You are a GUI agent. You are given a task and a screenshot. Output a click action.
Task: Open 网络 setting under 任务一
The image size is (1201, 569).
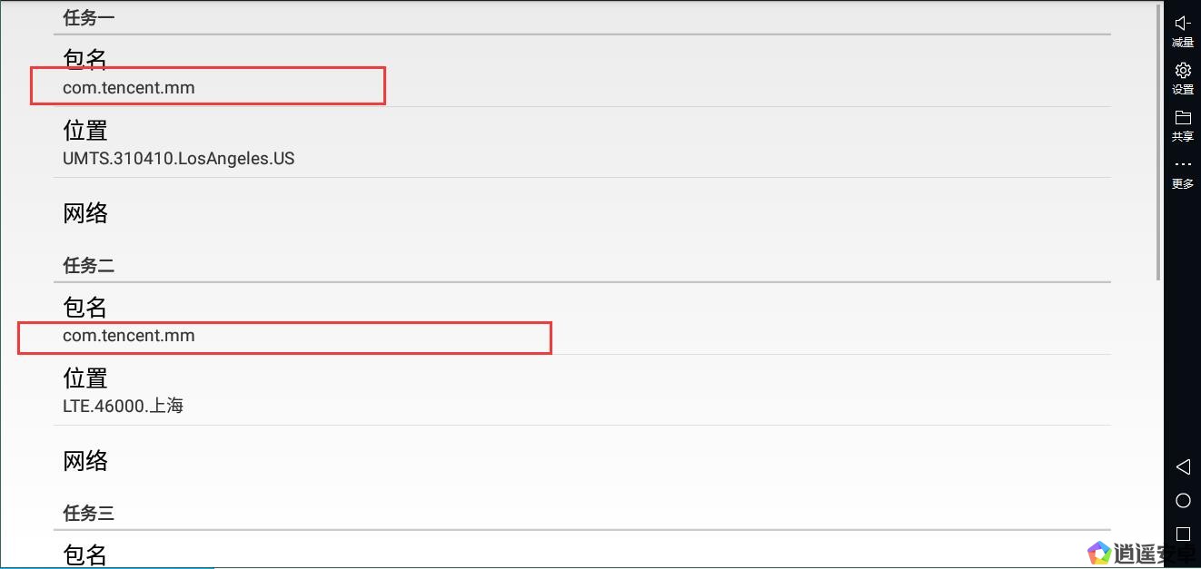[581, 213]
